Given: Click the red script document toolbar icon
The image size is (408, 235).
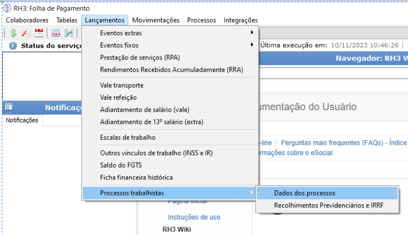Looking at the screenshot, I should tap(26, 33).
